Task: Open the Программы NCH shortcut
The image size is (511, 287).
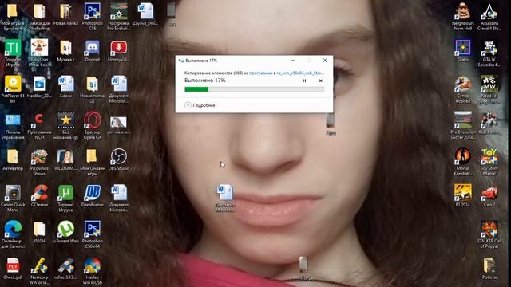Action: point(39,126)
